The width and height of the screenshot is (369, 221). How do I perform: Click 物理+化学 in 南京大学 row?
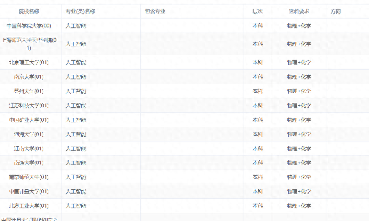pos(299,77)
